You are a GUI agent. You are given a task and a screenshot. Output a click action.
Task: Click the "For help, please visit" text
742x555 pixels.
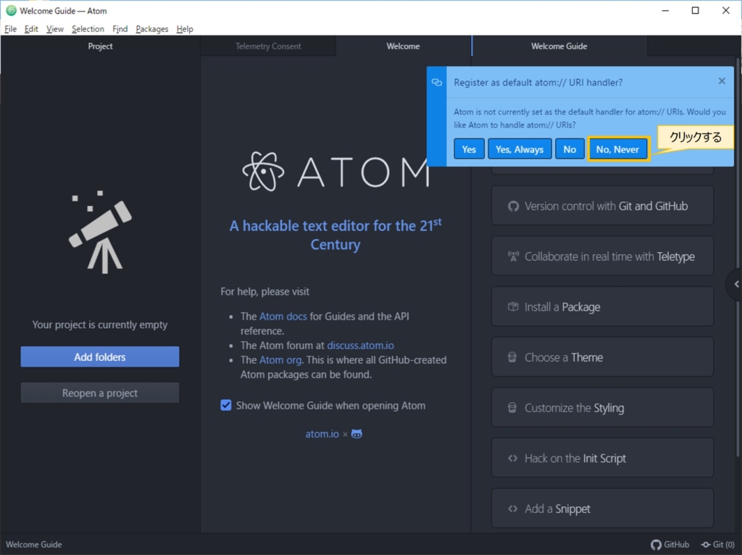pyautogui.click(x=264, y=291)
